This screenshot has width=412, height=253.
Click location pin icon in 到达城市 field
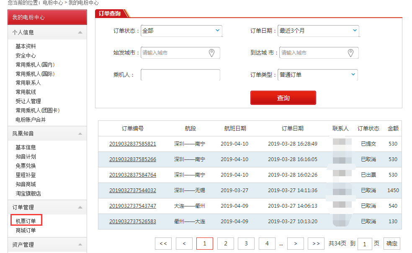(x=351, y=53)
